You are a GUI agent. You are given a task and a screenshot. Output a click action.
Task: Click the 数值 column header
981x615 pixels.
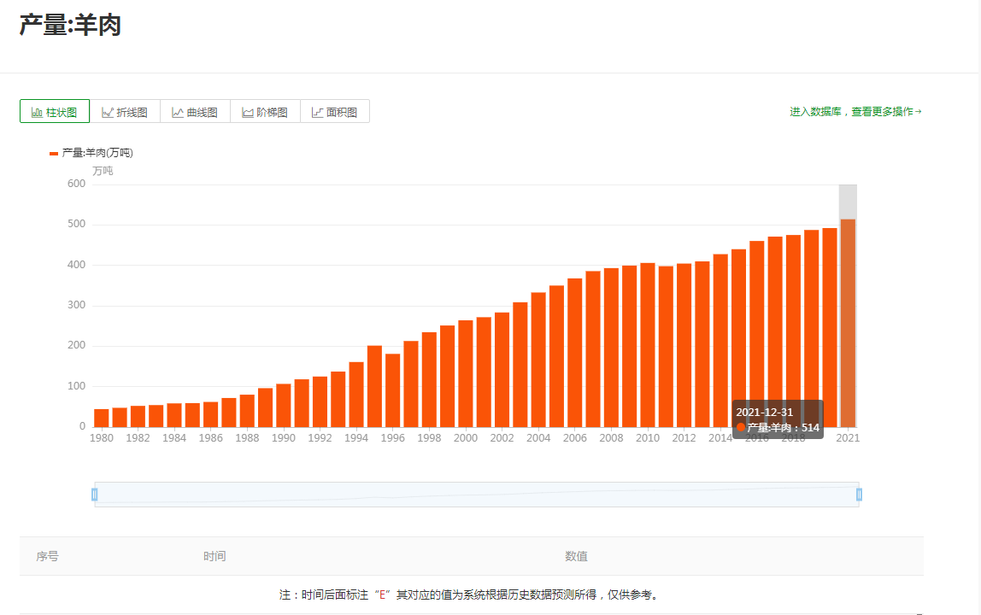[576, 556]
